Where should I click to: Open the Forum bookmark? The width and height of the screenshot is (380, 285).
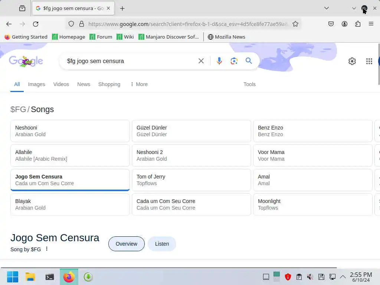tap(101, 37)
